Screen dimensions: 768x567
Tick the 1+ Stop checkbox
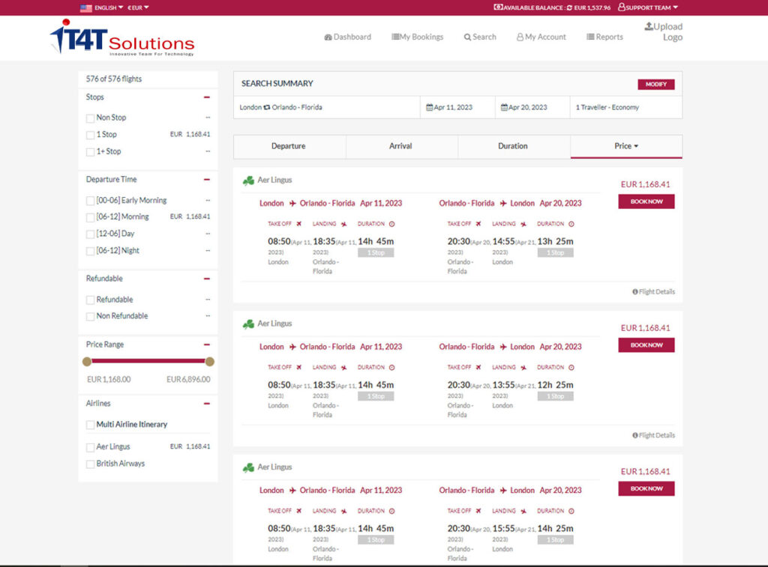[x=90, y=152]
